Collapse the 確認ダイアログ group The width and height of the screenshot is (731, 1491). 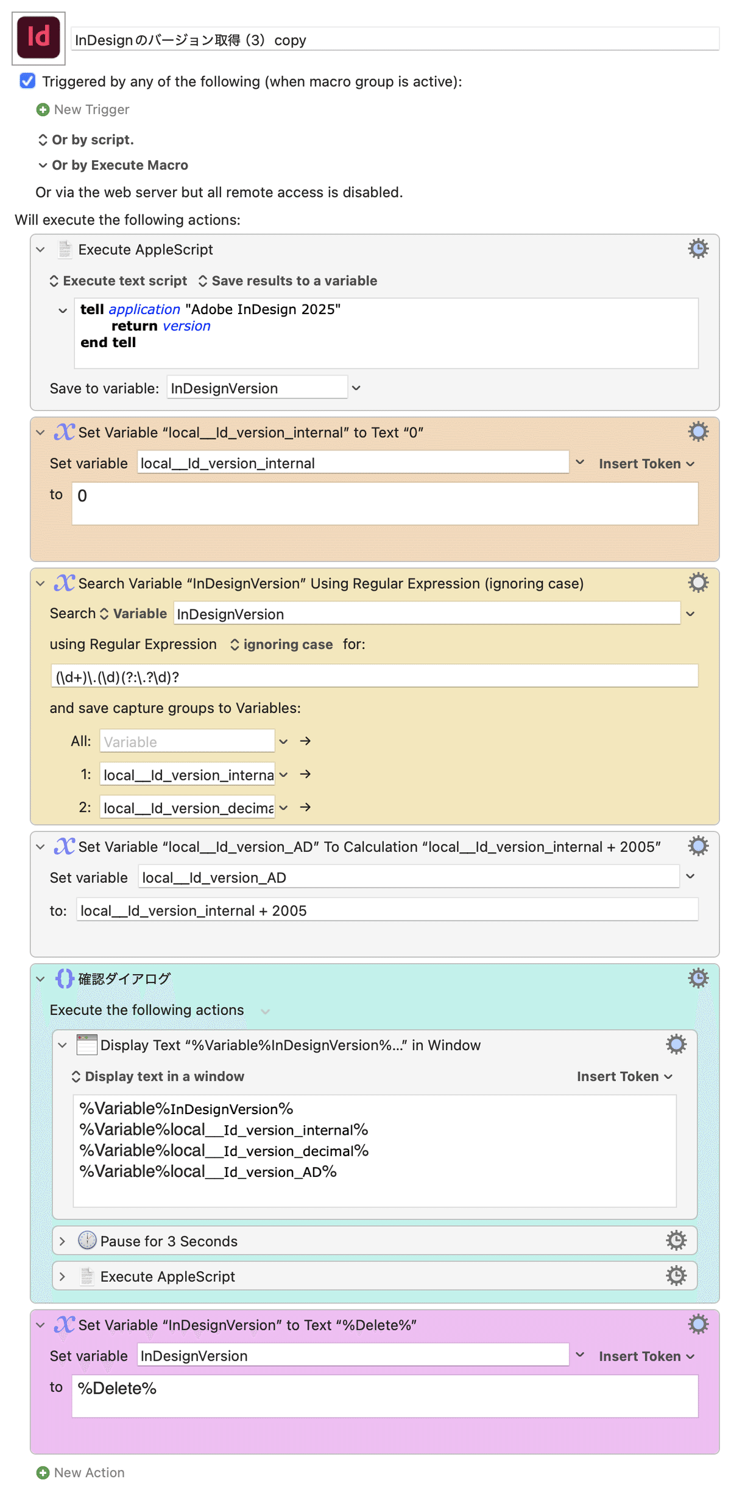click(40, 979)
